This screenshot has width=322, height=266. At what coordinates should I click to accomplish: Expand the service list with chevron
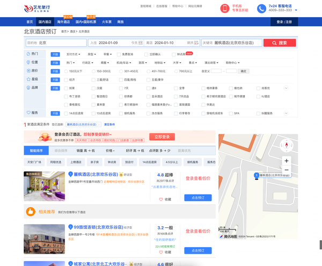coord(286,113)
